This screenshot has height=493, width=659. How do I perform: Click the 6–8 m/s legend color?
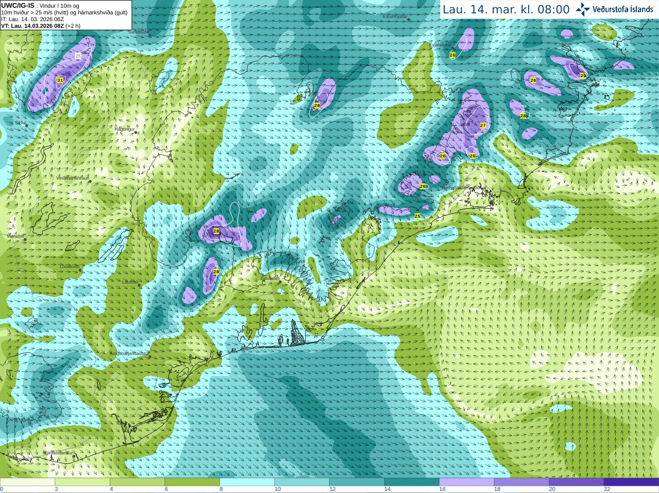pos(192,482)
